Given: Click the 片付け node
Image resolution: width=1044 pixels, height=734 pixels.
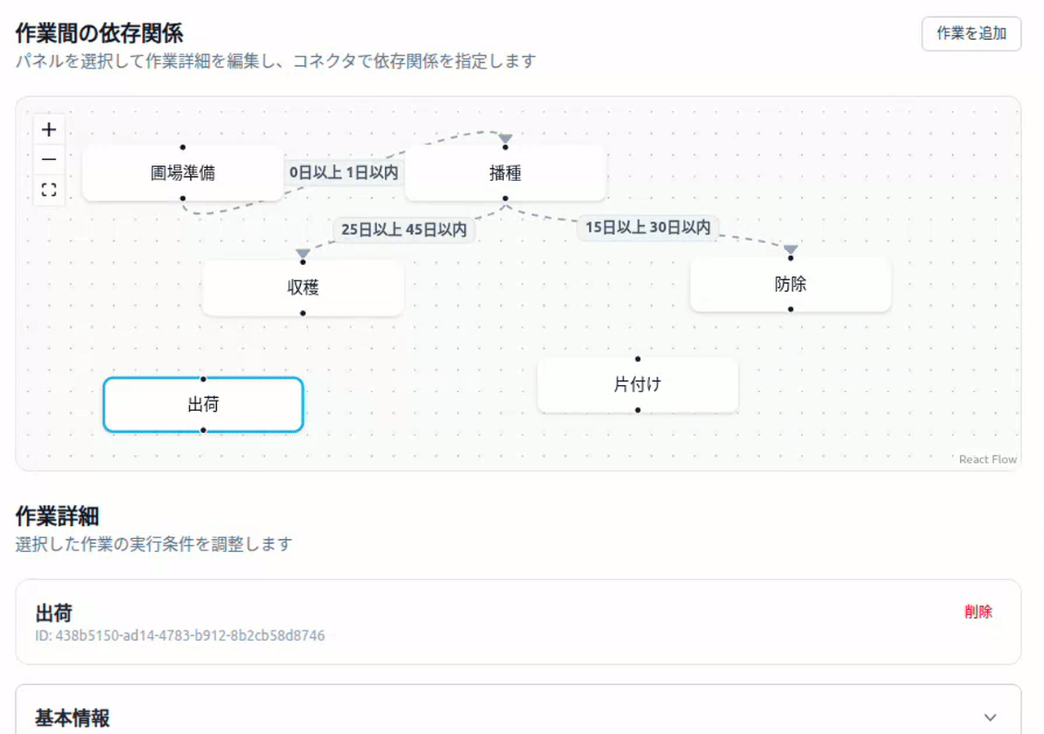Looking at the screenshot, I should [x=637, y=385].
